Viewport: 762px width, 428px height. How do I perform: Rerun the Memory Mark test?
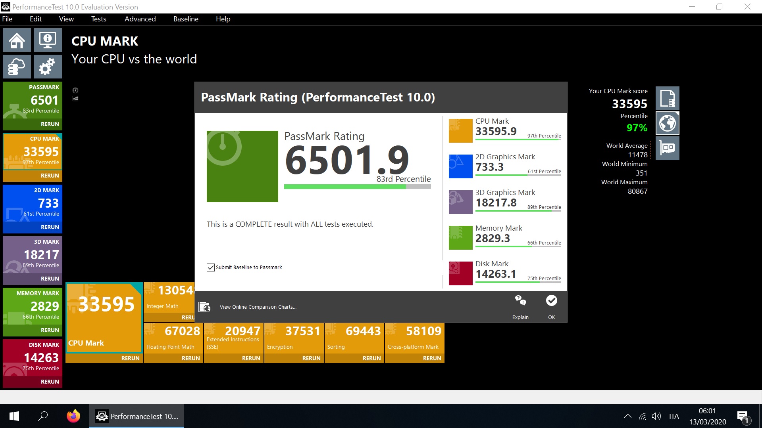coord(50,330)
